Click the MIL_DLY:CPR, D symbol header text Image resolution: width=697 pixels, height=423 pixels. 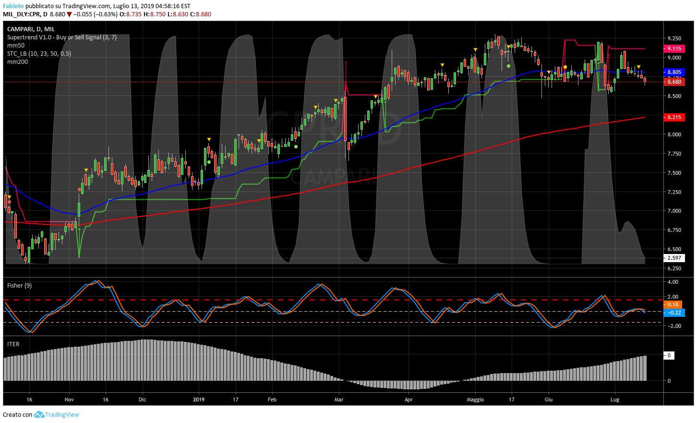(x=25, y=14)
